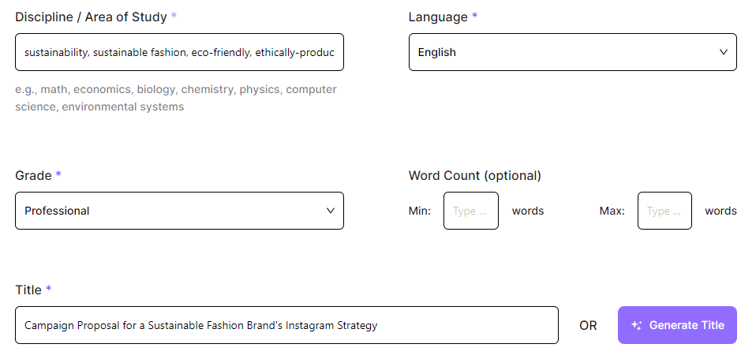Screen dimensions: 756x359
Task: Click the Discipline / Area of Study label
Action: tap(91, 17)
